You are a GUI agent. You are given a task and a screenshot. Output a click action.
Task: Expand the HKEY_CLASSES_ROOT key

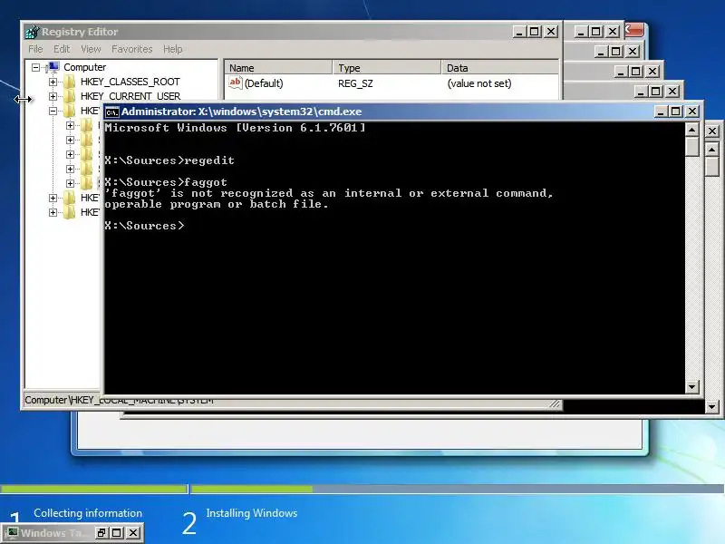[x=53, y=82]
